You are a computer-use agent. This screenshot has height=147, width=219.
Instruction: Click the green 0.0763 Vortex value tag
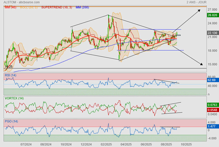click(212, 104)
